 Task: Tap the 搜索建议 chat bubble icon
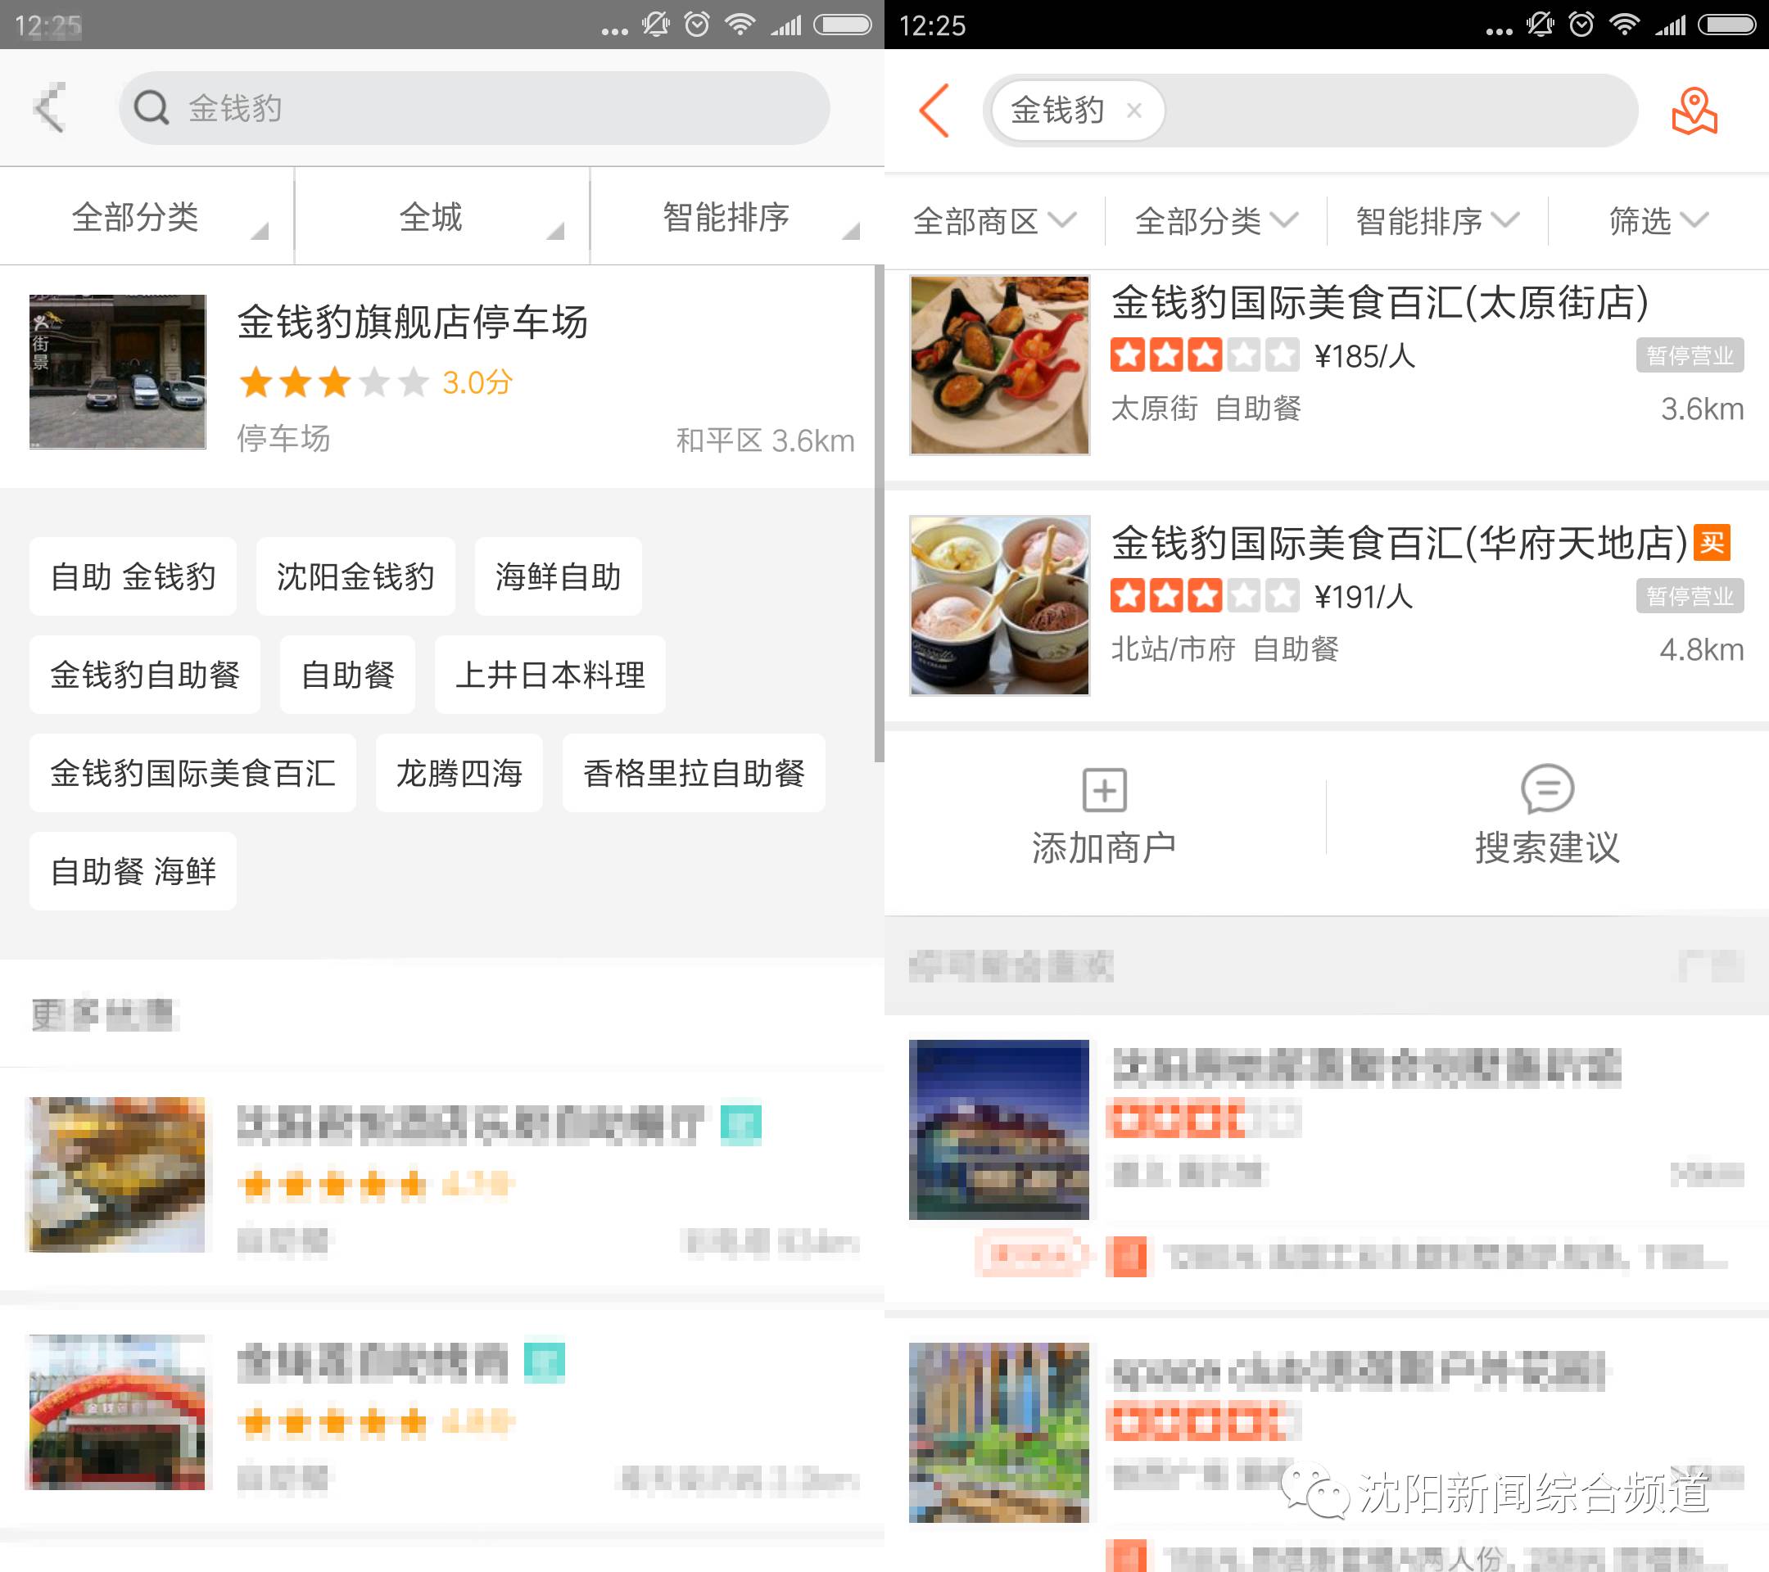pyautogui.click(x=1546, y=789)
